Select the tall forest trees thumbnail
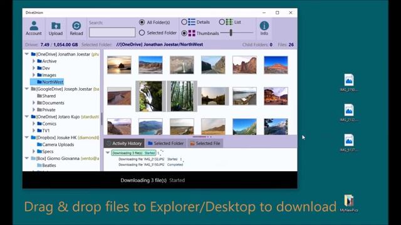 (x=182, y=96)
